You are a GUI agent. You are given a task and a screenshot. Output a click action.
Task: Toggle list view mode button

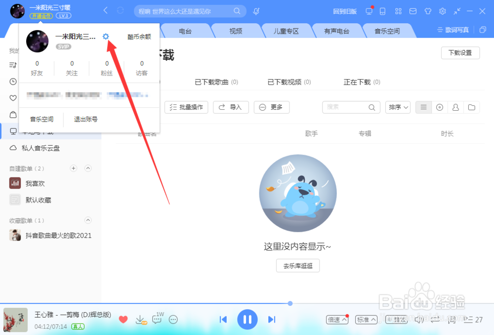click(x=423, y=107)
